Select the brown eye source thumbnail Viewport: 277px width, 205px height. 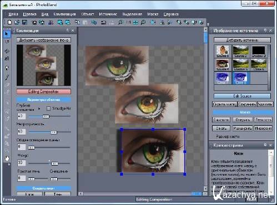(x=223, y=65)
